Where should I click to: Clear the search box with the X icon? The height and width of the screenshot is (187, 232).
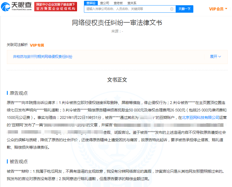click(172, 9)
